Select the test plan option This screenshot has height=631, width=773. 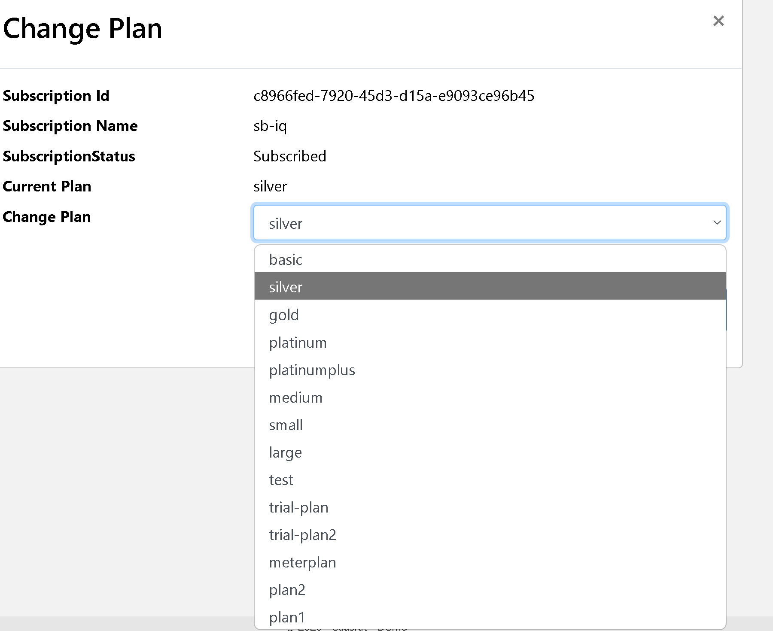point(281,480)
